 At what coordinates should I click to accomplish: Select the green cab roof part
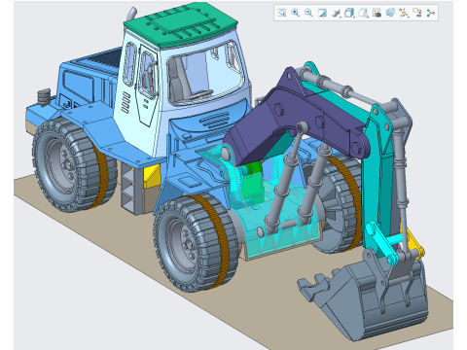pos(182,24)
